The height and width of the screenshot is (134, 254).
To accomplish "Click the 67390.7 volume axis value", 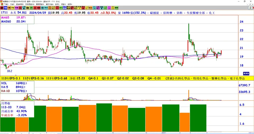I will [x=244, y=85].
